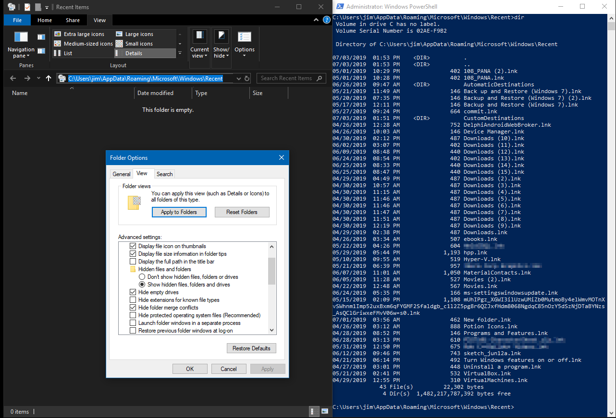Open Folder Options via Options icon
The height and width of the screenshot is (418, 616).
click(x=245, y=37)
